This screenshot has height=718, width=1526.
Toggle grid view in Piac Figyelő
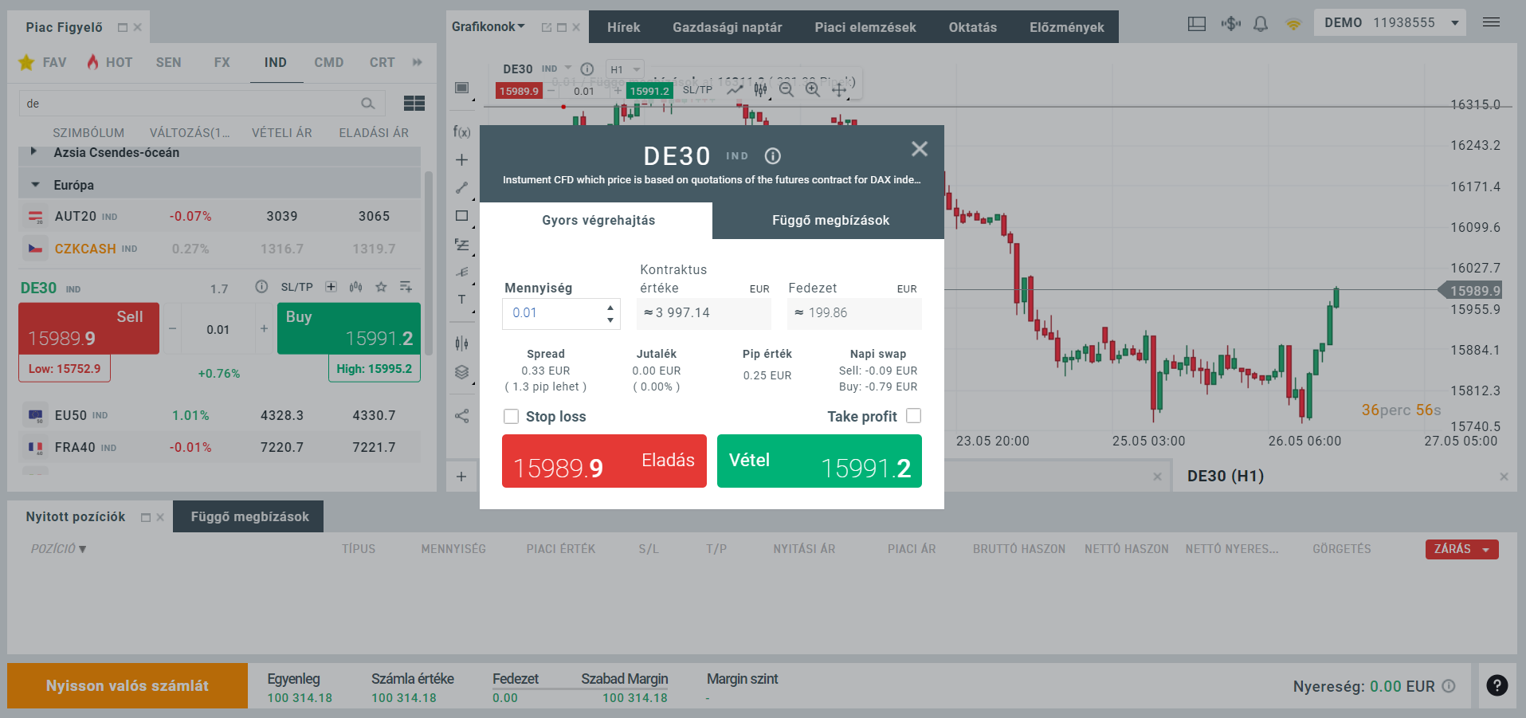[414, 103]
